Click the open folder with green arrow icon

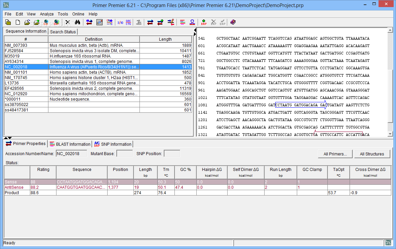tap(37, 22)
